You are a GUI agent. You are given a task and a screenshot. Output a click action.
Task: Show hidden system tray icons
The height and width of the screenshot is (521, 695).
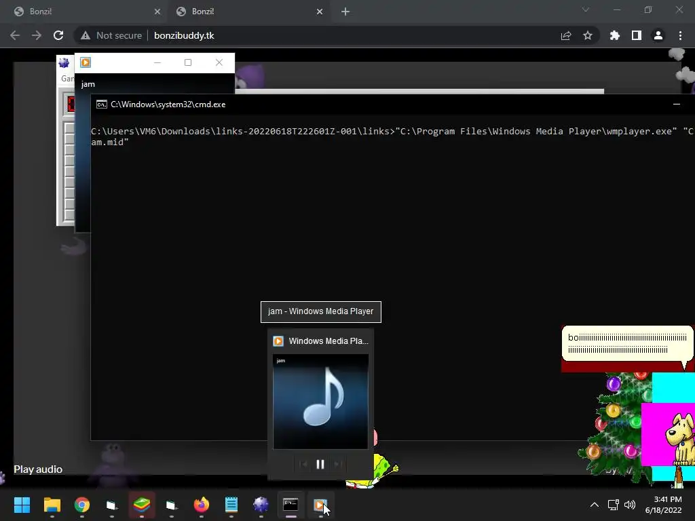point(595,505)
